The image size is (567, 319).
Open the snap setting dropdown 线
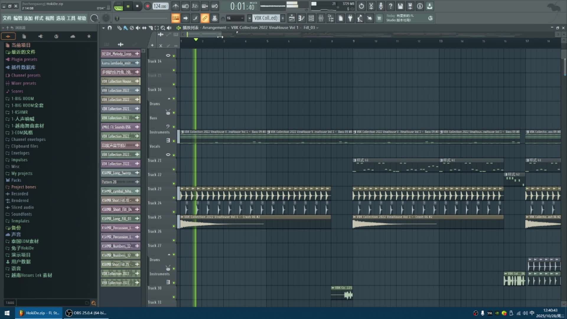click(x=235, y=18)
